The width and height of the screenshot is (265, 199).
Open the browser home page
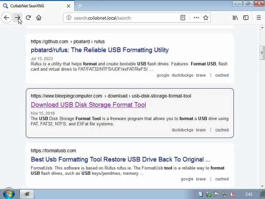click(39, 18)
